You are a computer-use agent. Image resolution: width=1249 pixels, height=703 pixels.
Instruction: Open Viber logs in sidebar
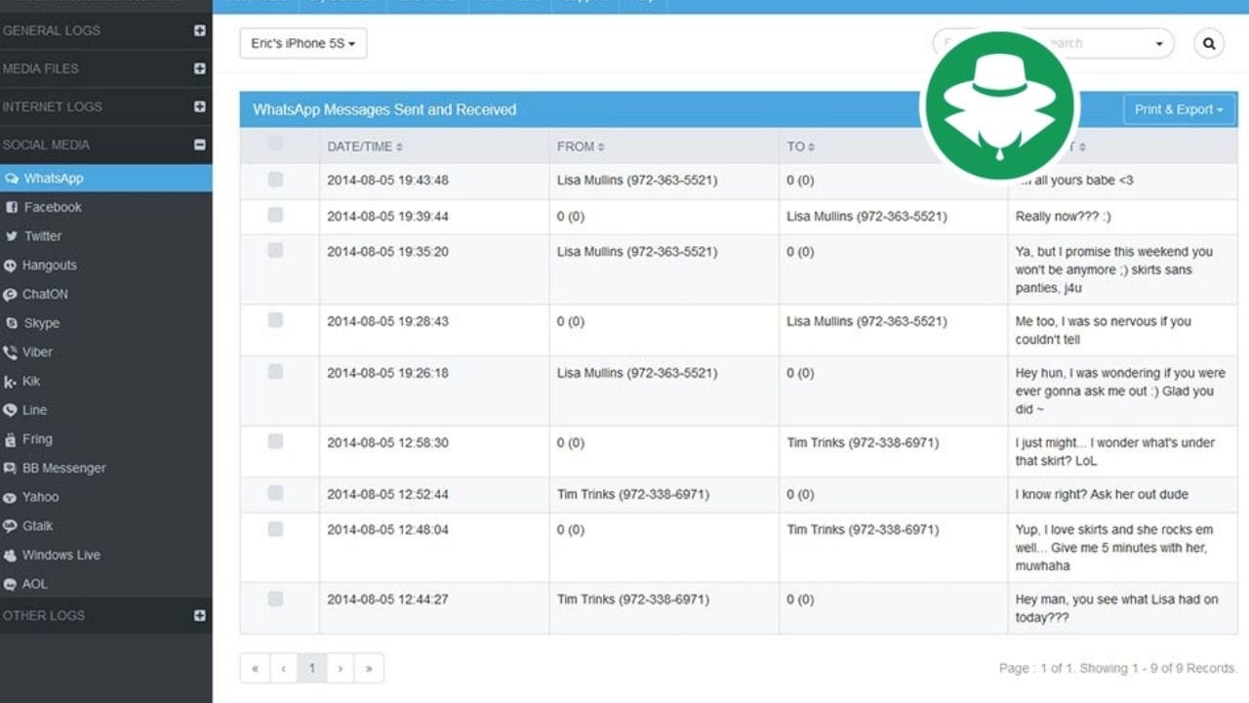37,352
